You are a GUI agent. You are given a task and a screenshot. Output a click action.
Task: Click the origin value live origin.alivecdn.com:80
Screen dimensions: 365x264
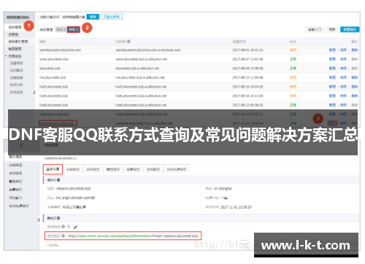pos(75,198)
